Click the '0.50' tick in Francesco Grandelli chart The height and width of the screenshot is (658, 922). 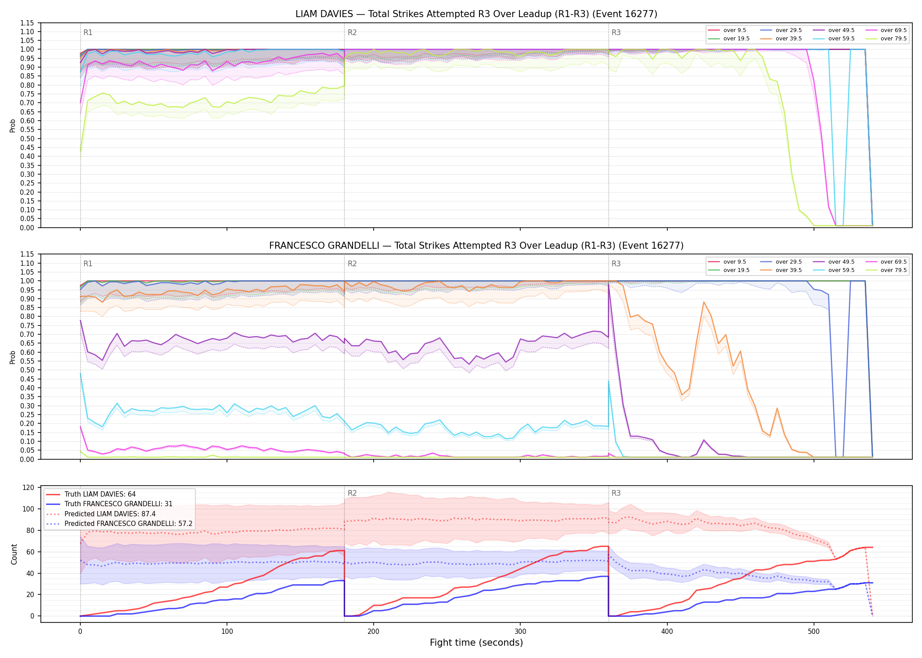coord(27,370)
